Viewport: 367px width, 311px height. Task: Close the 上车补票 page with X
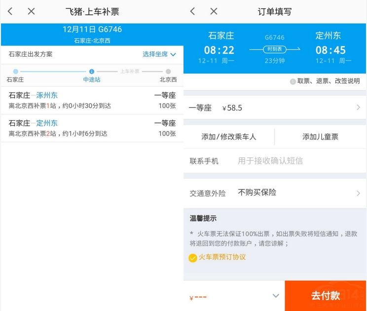click(x=31, y=11)
